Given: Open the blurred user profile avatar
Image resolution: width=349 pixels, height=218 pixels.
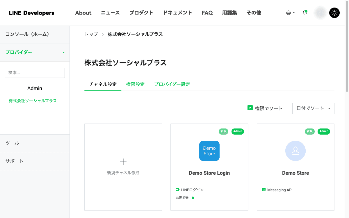Looking at the screenshot, I should 320,13.
